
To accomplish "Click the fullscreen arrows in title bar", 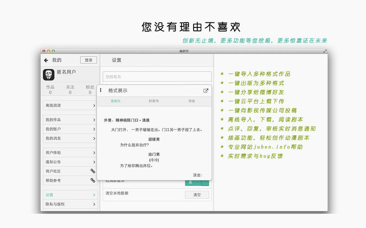I will (x=325, y=51).
